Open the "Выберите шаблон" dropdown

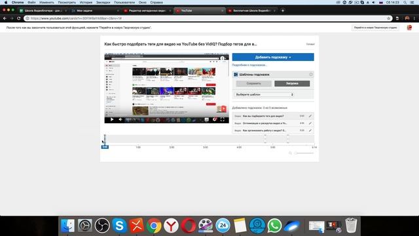coord(264,94)
